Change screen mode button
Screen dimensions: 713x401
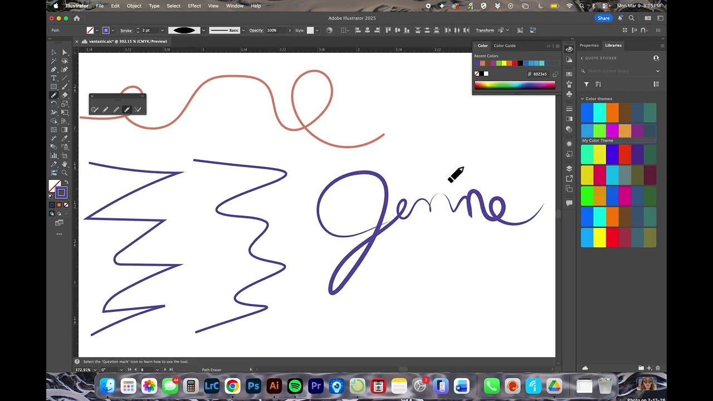[x=58, y=223]
